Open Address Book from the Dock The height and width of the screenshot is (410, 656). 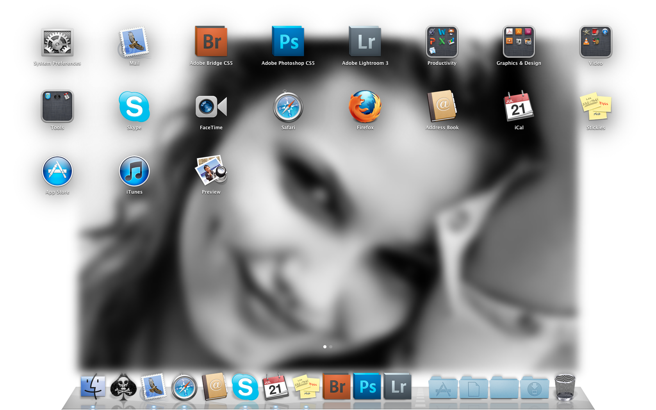[x=214, y=386]
